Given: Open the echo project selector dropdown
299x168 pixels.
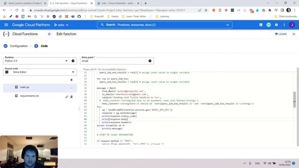Looking at the screenshot, I should 61,25.
